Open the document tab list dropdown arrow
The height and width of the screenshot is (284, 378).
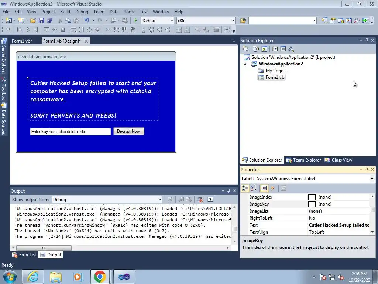(234, 41)
